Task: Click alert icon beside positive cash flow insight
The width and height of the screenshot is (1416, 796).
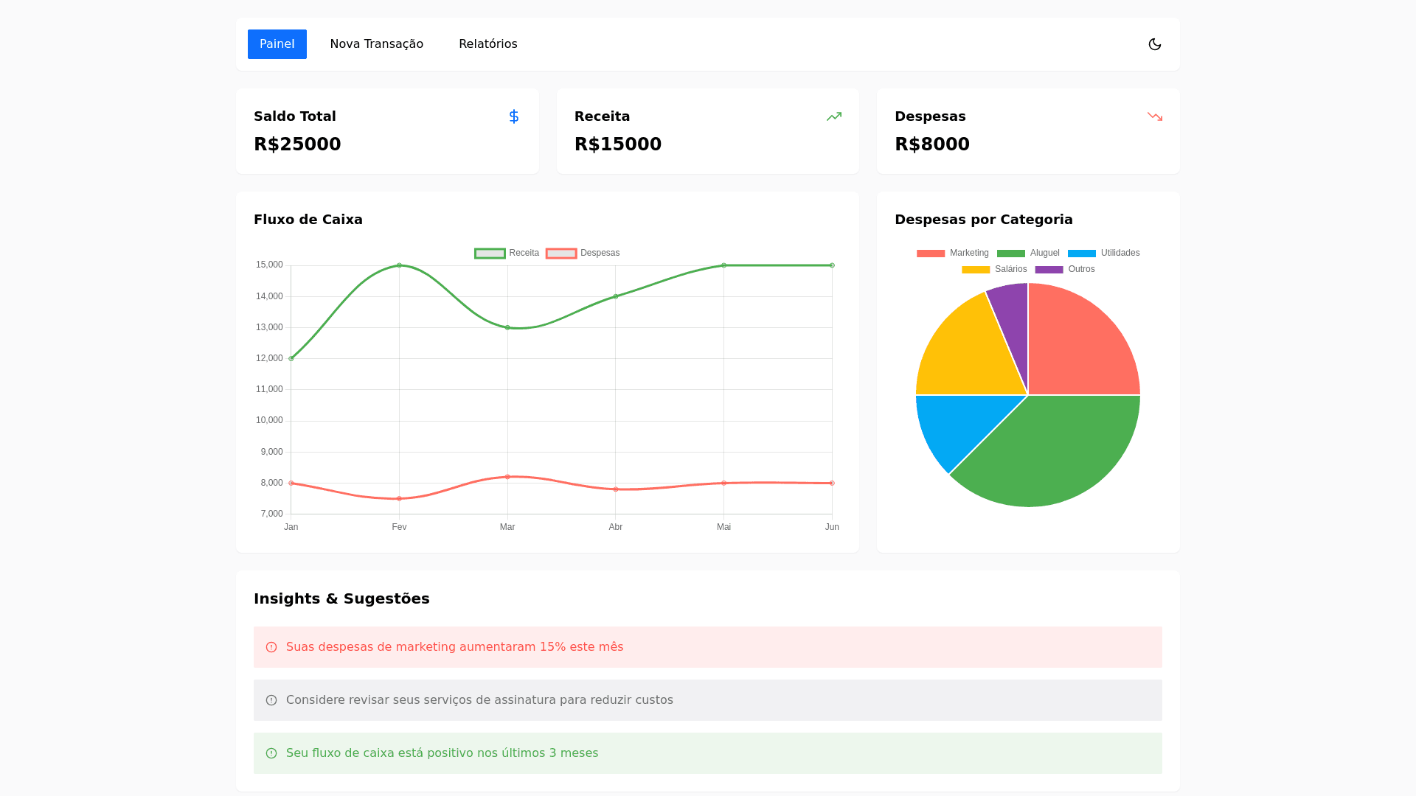Action: click(x=271, y=753)
